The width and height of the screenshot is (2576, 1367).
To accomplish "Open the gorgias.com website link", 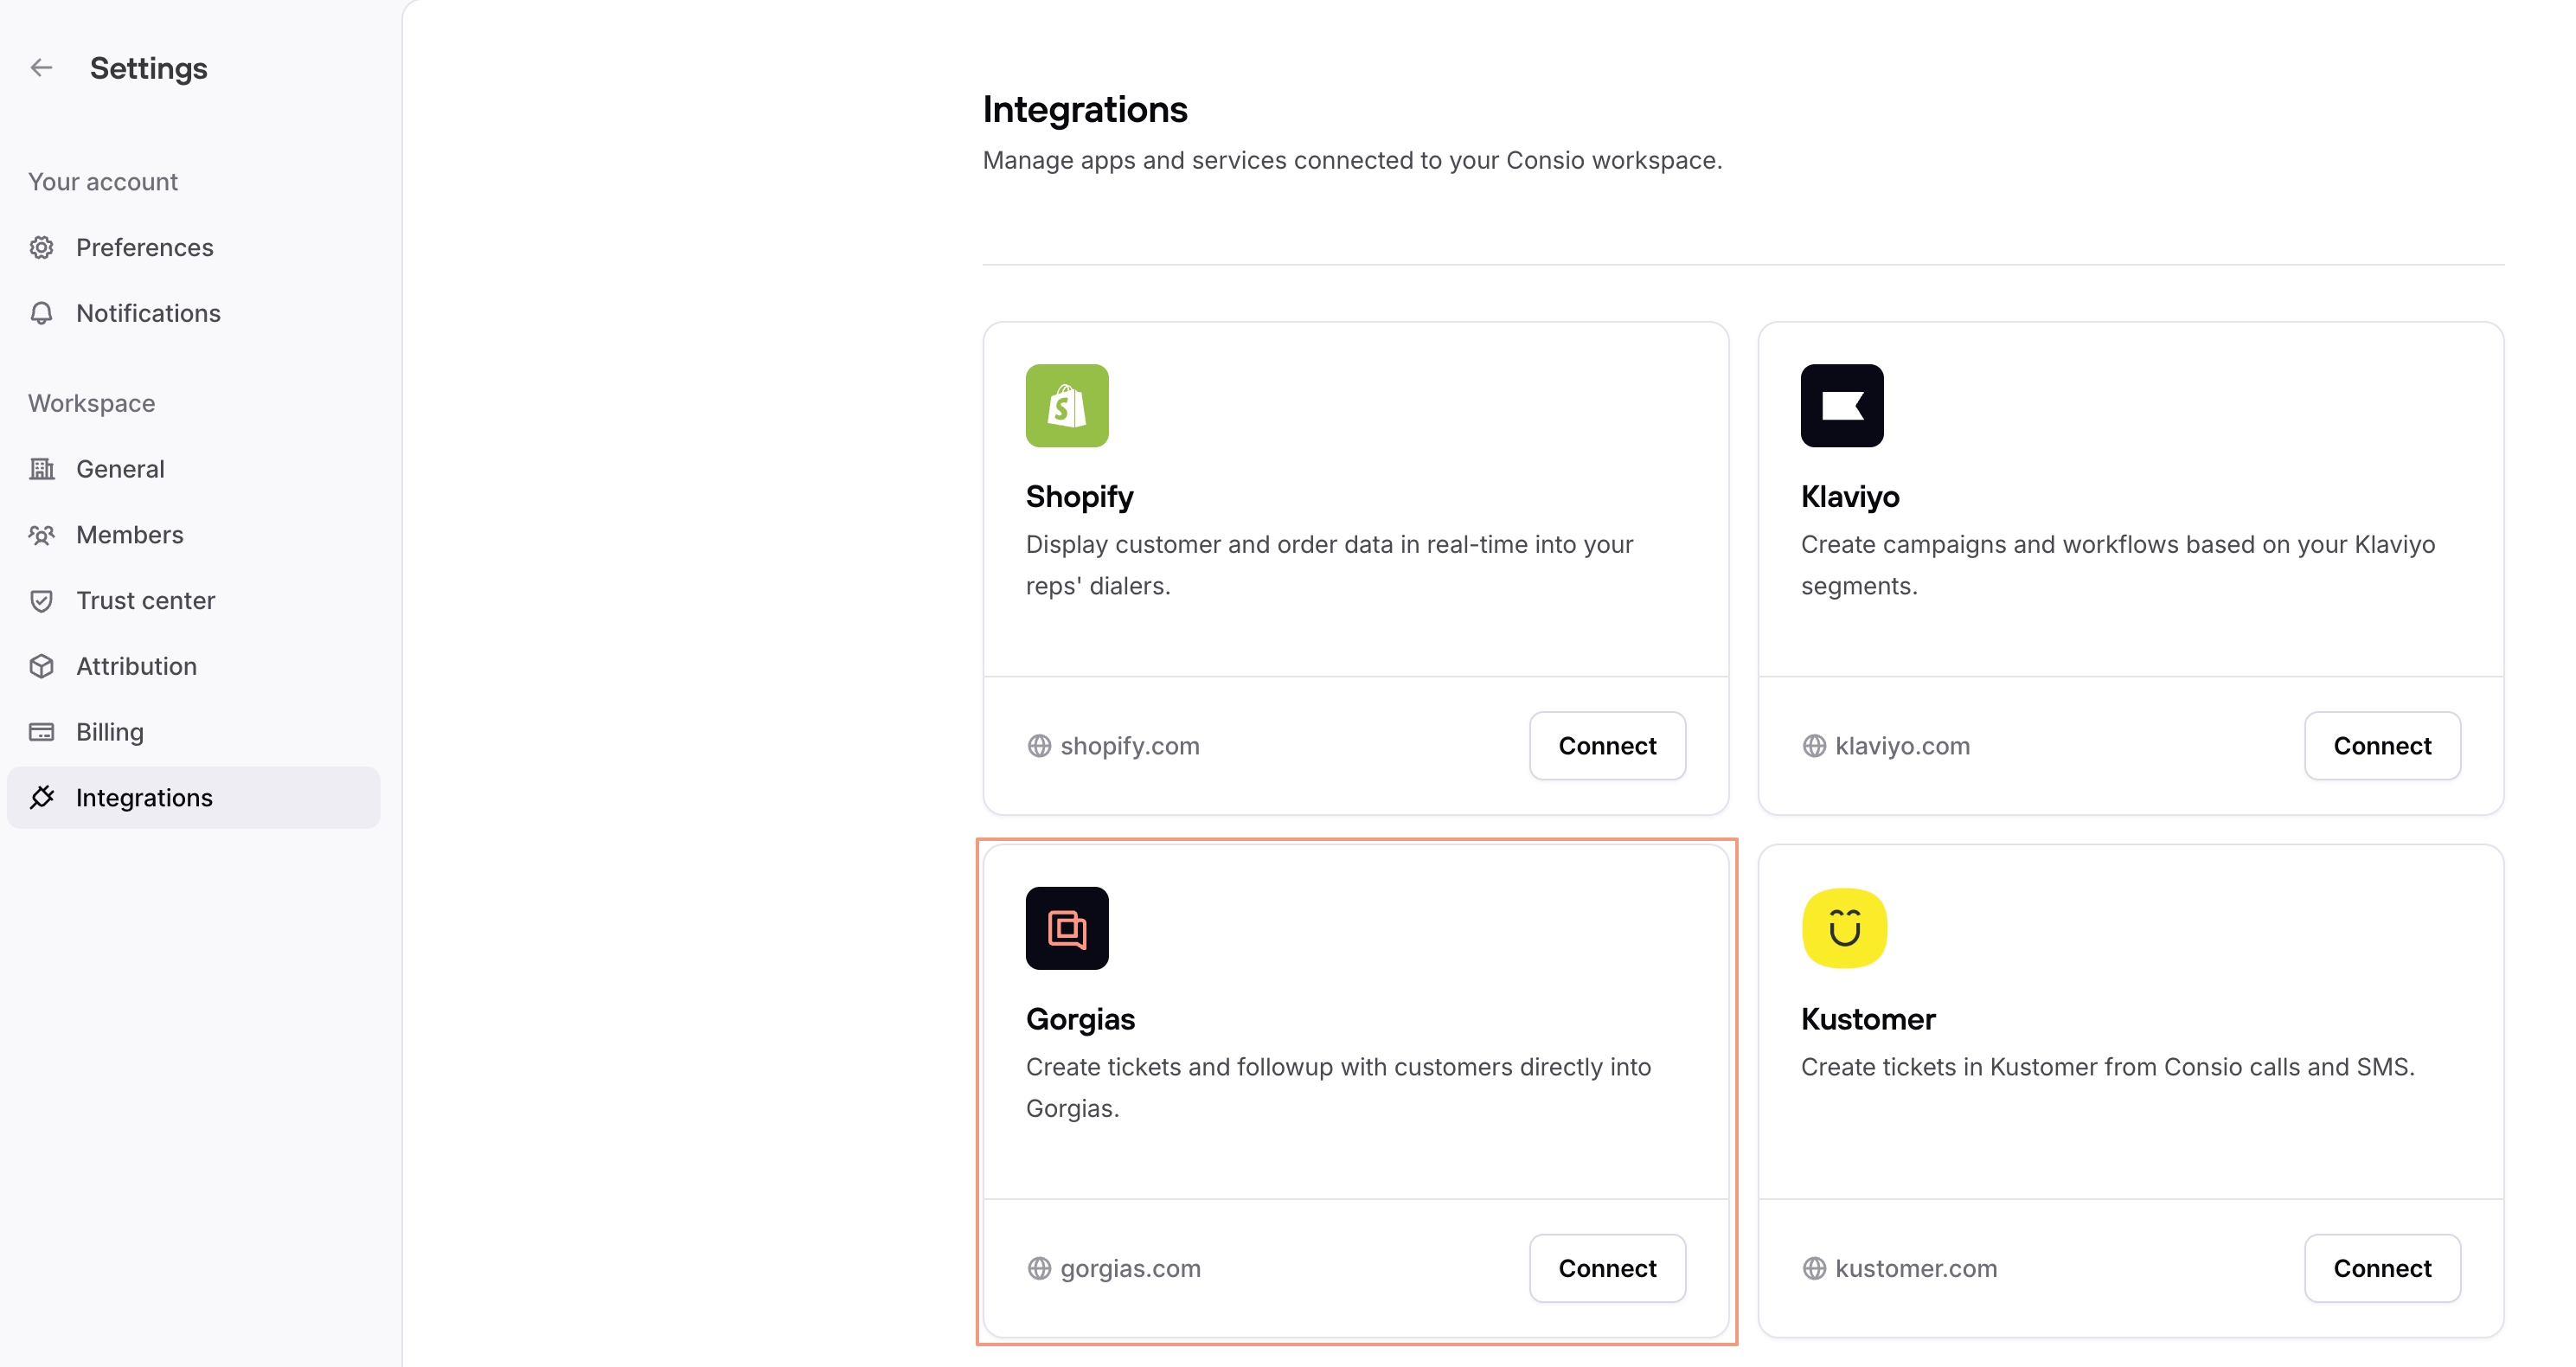I will 1130,1268.
